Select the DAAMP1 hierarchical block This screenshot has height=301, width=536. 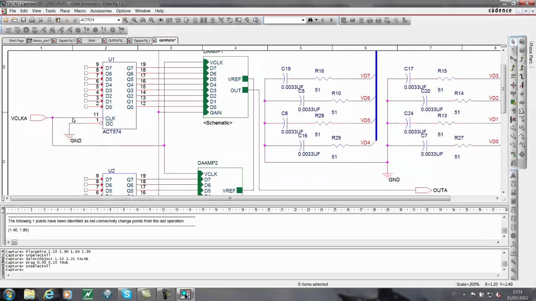(x=226, y=87)
